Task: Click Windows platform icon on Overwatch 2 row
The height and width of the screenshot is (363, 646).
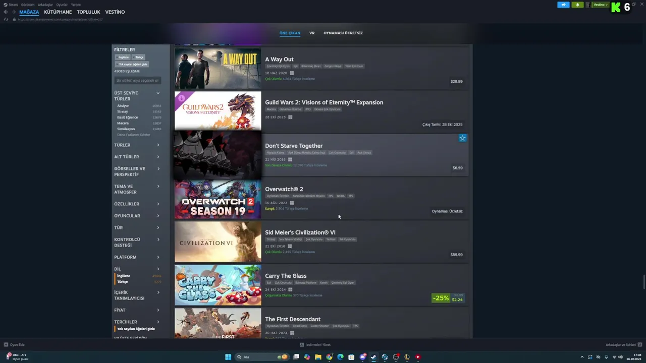Action: pyautogui.click(x=292, y=203)
